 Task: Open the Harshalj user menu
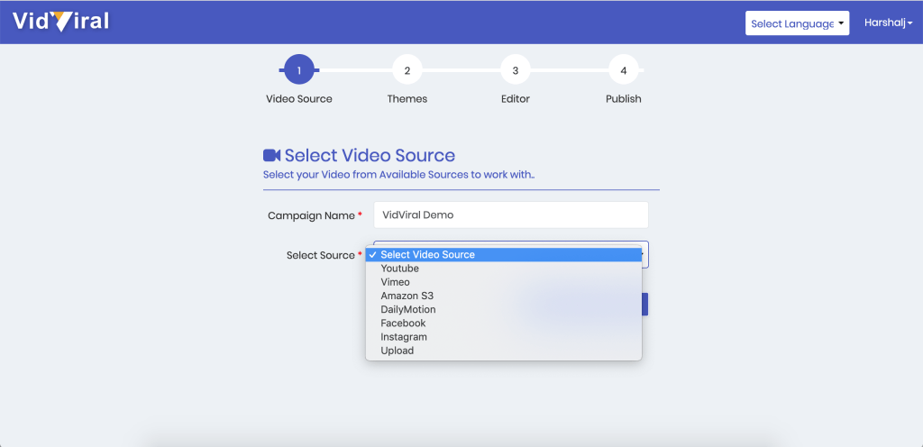pyautogui.click(x=888, y=23)
